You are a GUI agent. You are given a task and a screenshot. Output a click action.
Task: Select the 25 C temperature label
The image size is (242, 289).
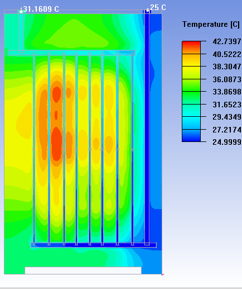tap(158, 7)
